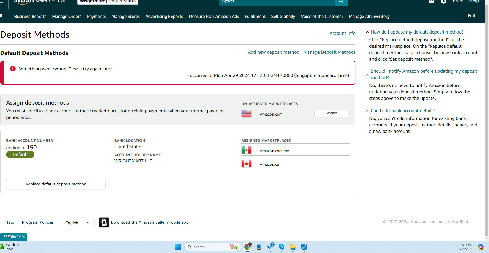Open Manage Deposit Methods link
489x253 pixels.
coord(330,52)
